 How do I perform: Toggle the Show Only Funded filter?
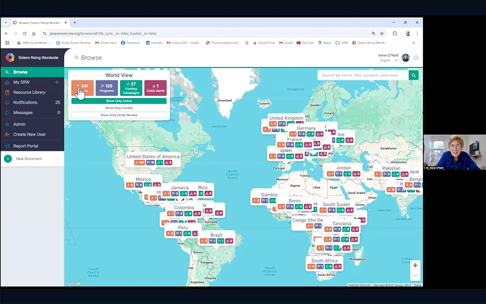tap(119, 108)
